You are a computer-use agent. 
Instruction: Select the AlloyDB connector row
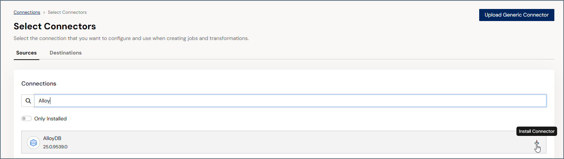click(284, 142)
